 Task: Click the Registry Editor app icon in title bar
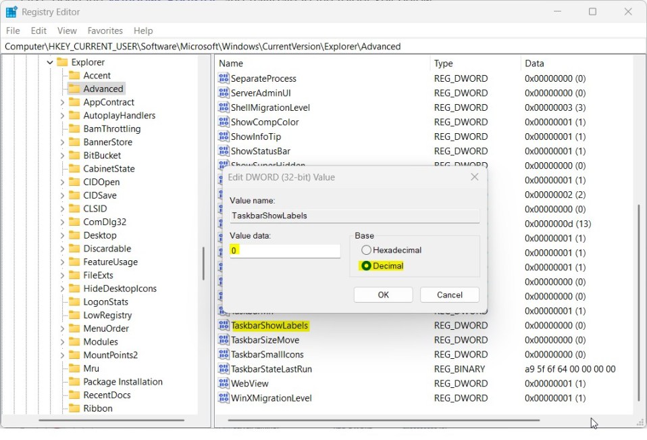(x=11, y=11)
